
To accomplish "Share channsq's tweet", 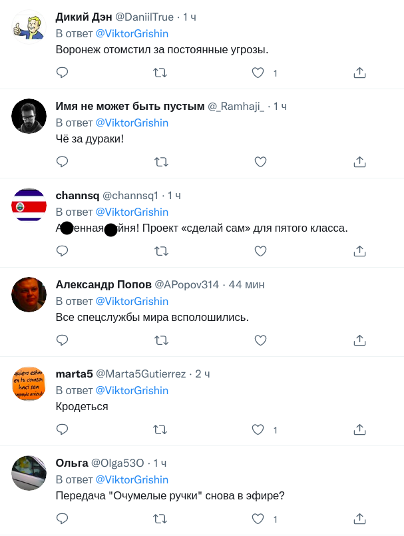I will (x=359, y=251).
